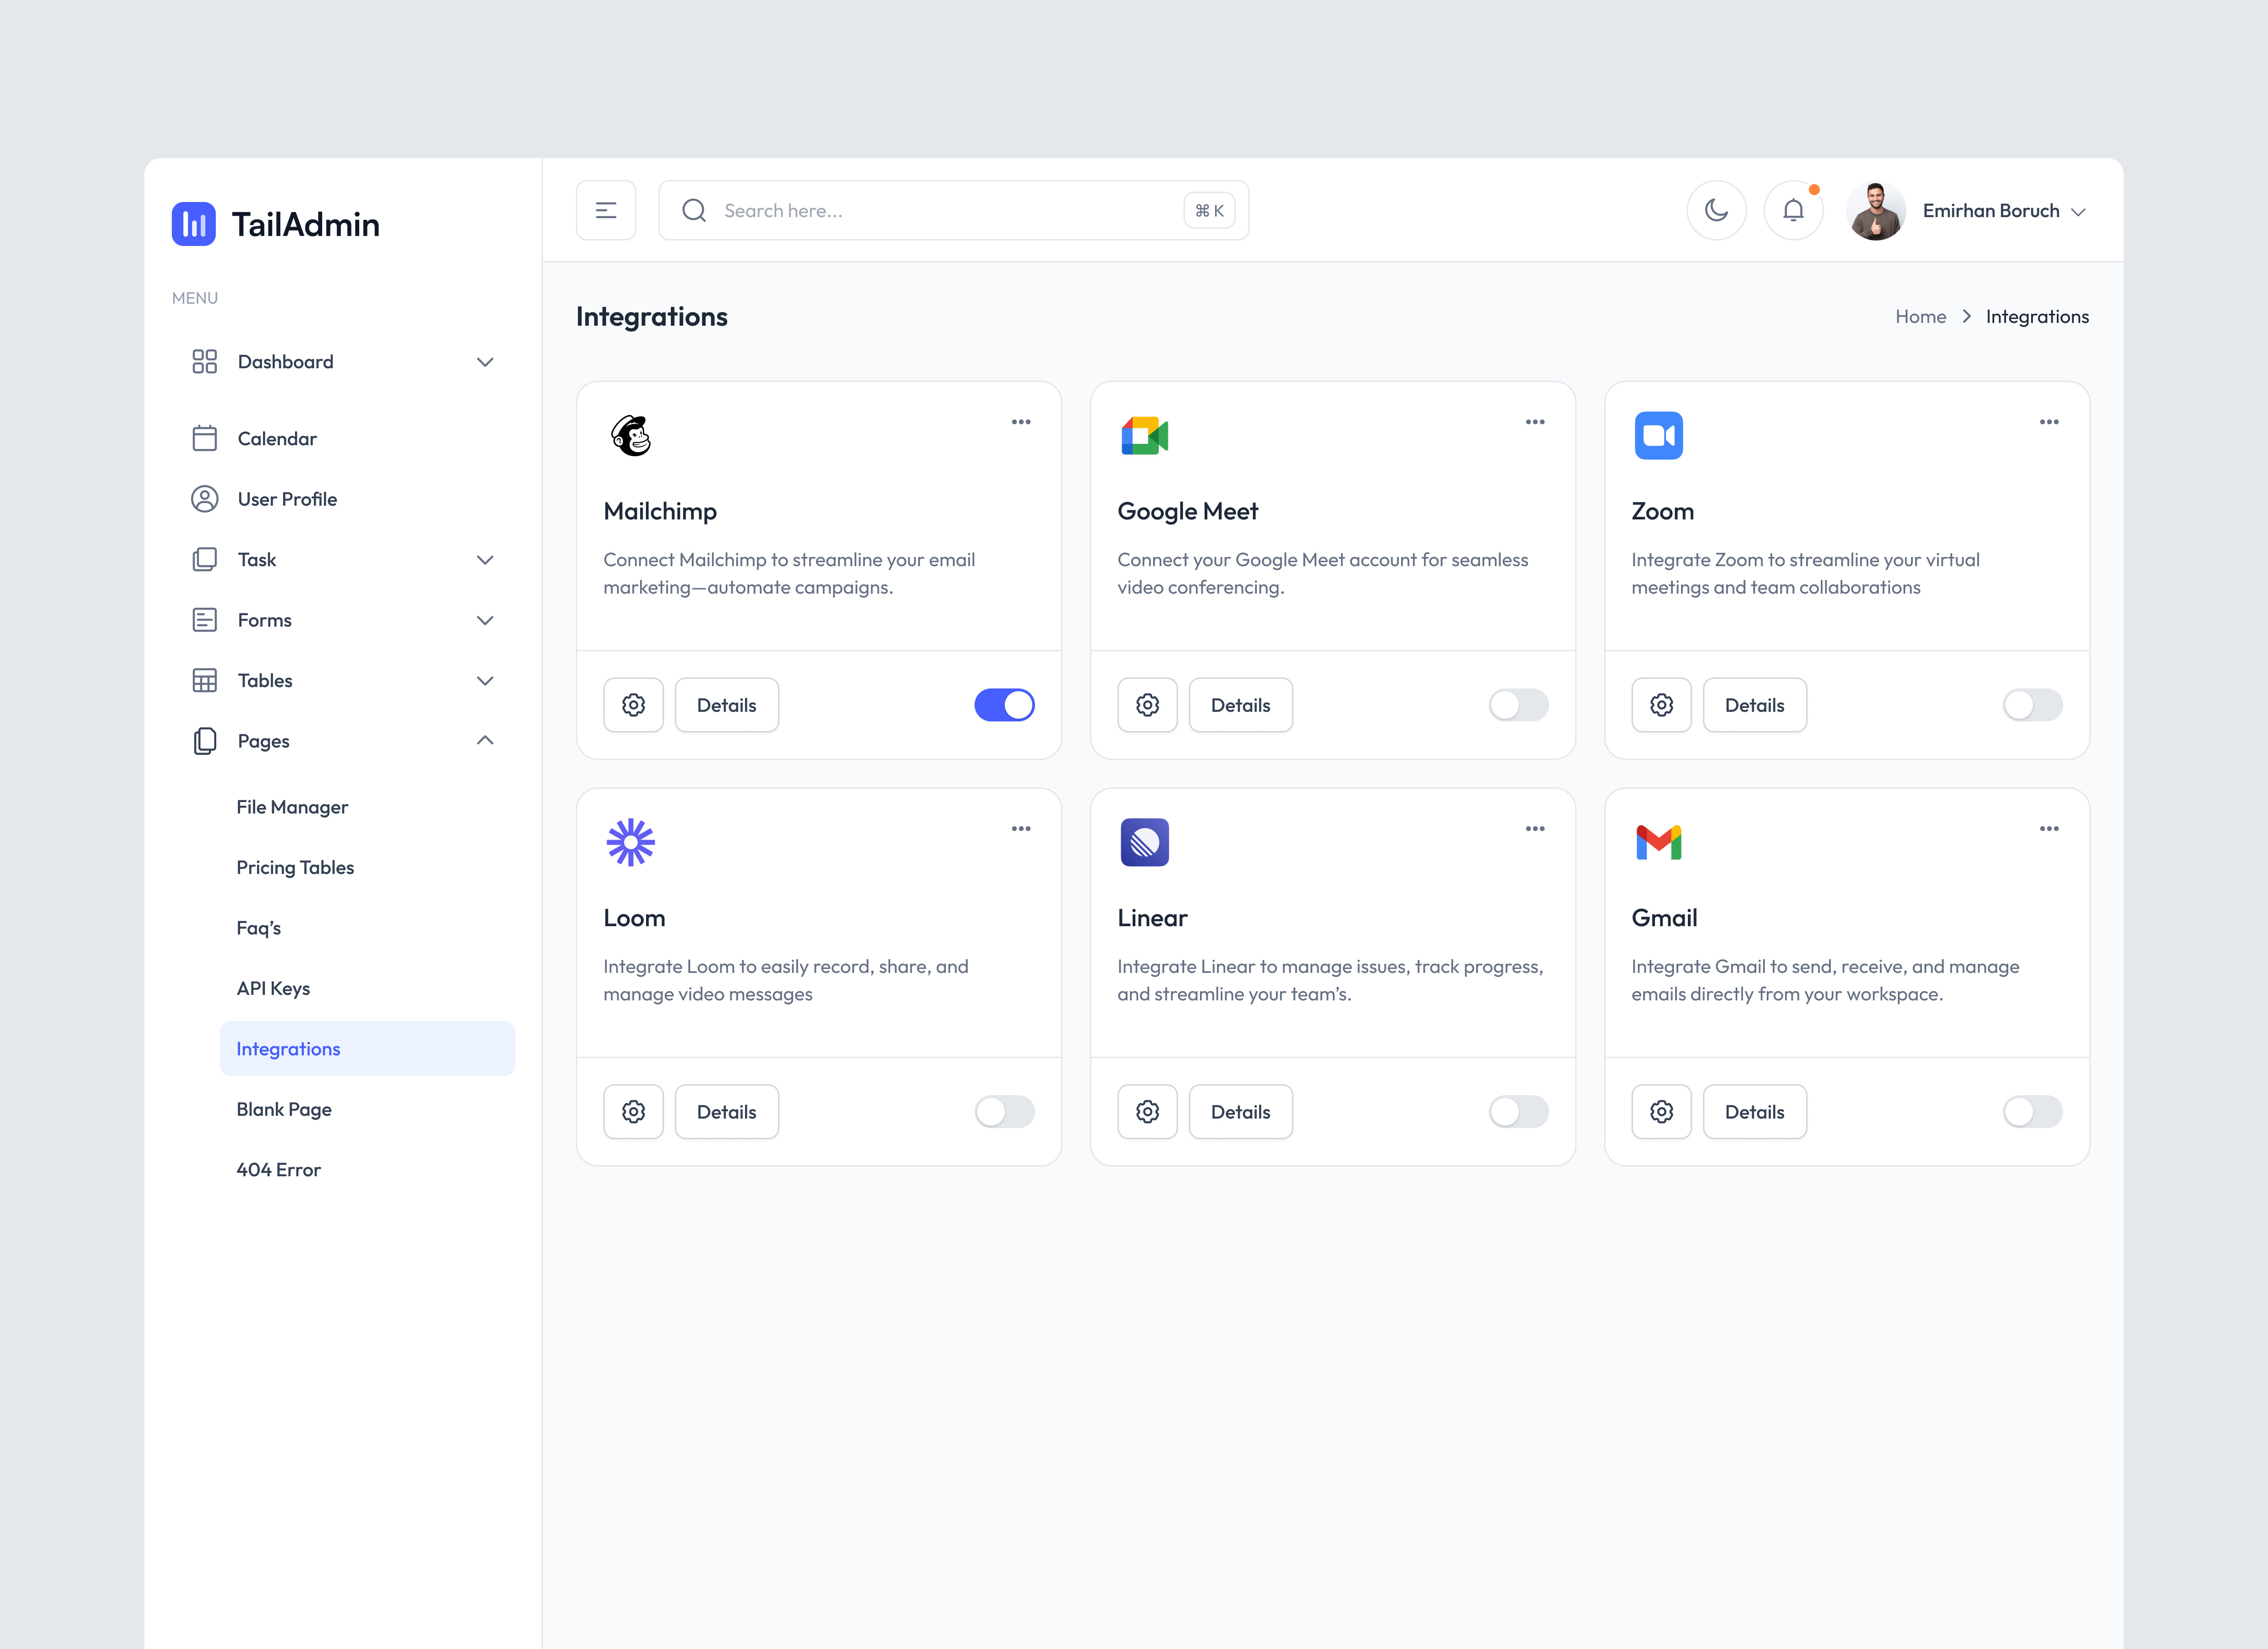The width and height of the screenshot is (2268, 1649).
Task: Expand the Dashboard menu chevron
Action: pos(486,361)
